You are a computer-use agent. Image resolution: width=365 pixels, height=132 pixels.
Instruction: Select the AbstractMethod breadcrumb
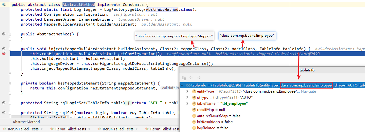(x=26, y=122)
